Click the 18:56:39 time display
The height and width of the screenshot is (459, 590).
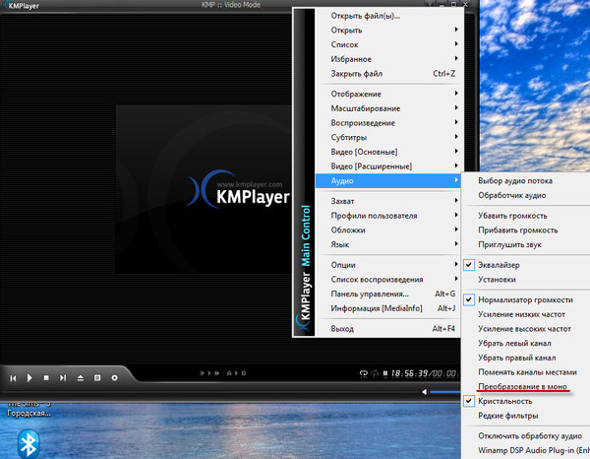[x=409, y=373]
